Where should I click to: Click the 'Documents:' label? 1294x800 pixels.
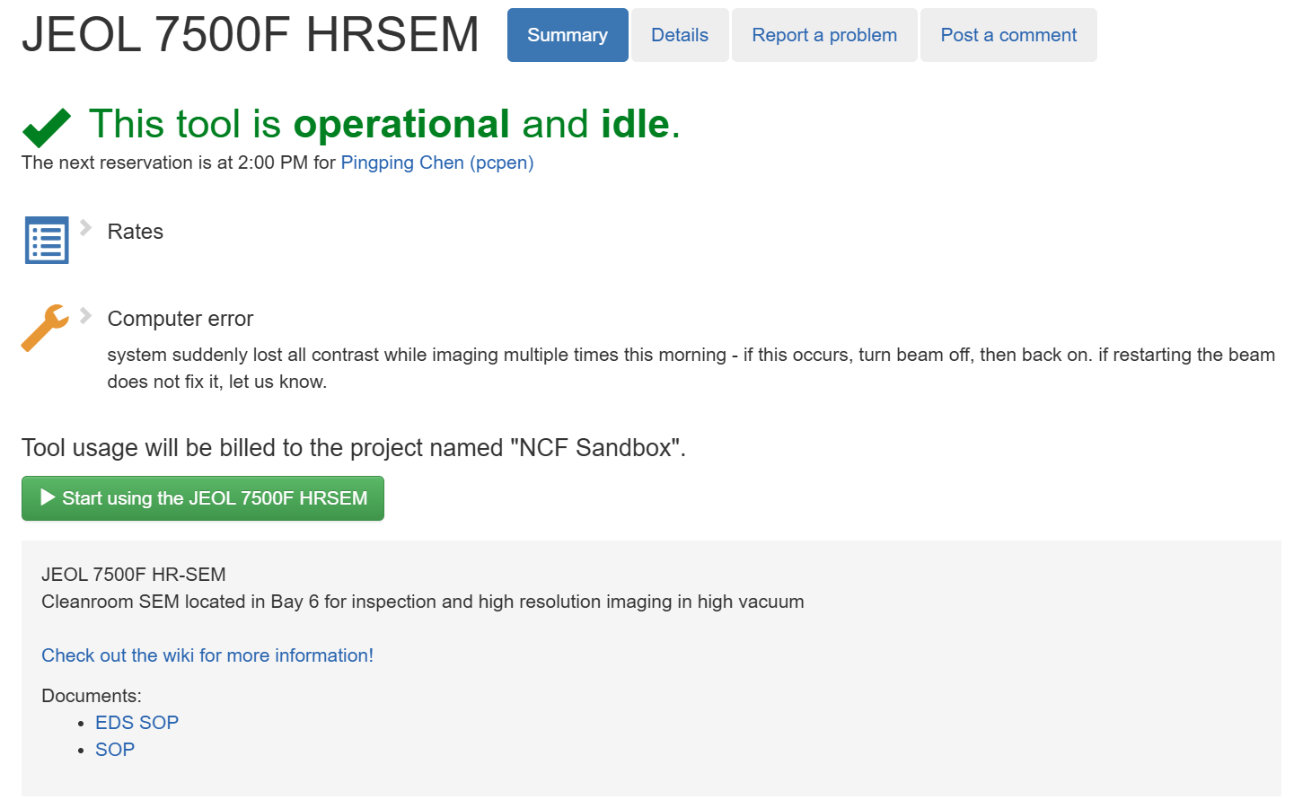coord(92,696)
